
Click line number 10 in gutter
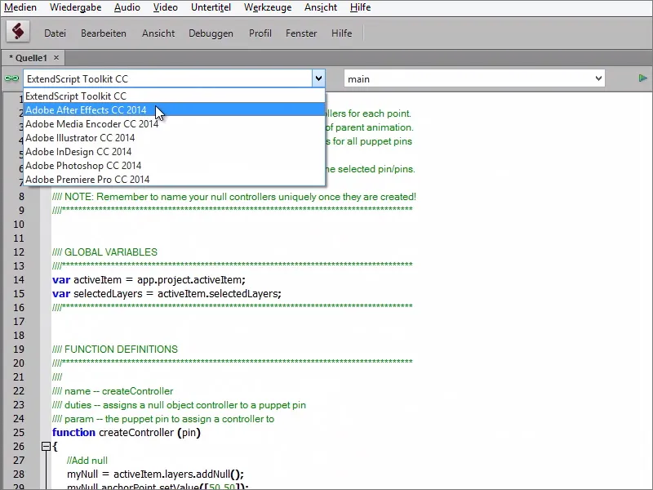(19, 225)
